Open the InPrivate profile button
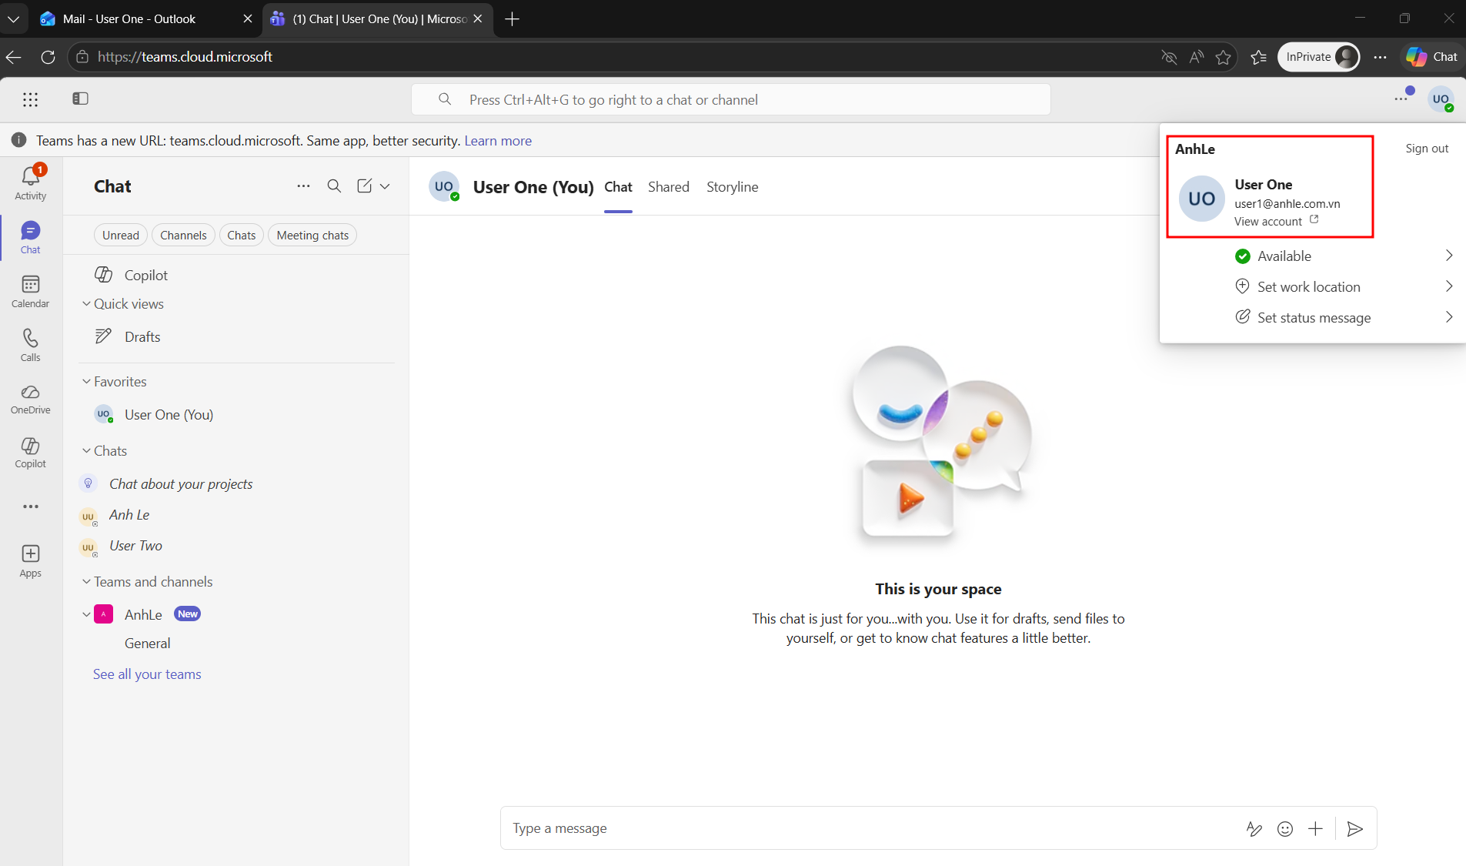The image size is (1466, 866). click(1319, 57)
